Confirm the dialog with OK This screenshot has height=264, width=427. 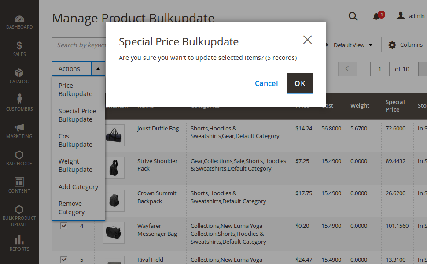point(300,83)
